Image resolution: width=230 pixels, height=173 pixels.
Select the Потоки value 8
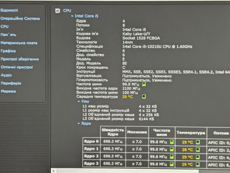tap(124, 25)
